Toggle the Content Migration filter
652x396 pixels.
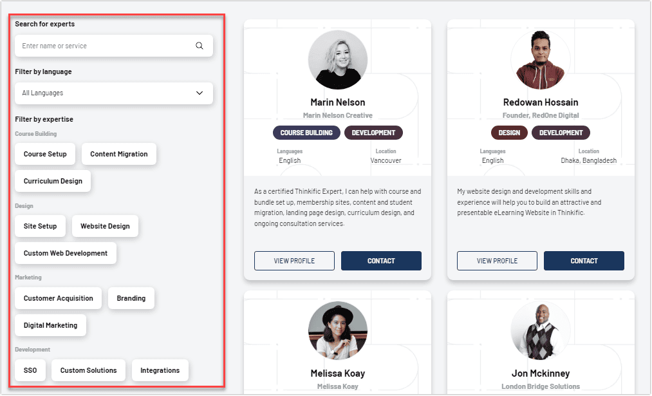119,154
